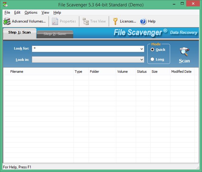Screen dimensions: 202x172
Task: Select the Long mode radio button
Action: point(152,59)
